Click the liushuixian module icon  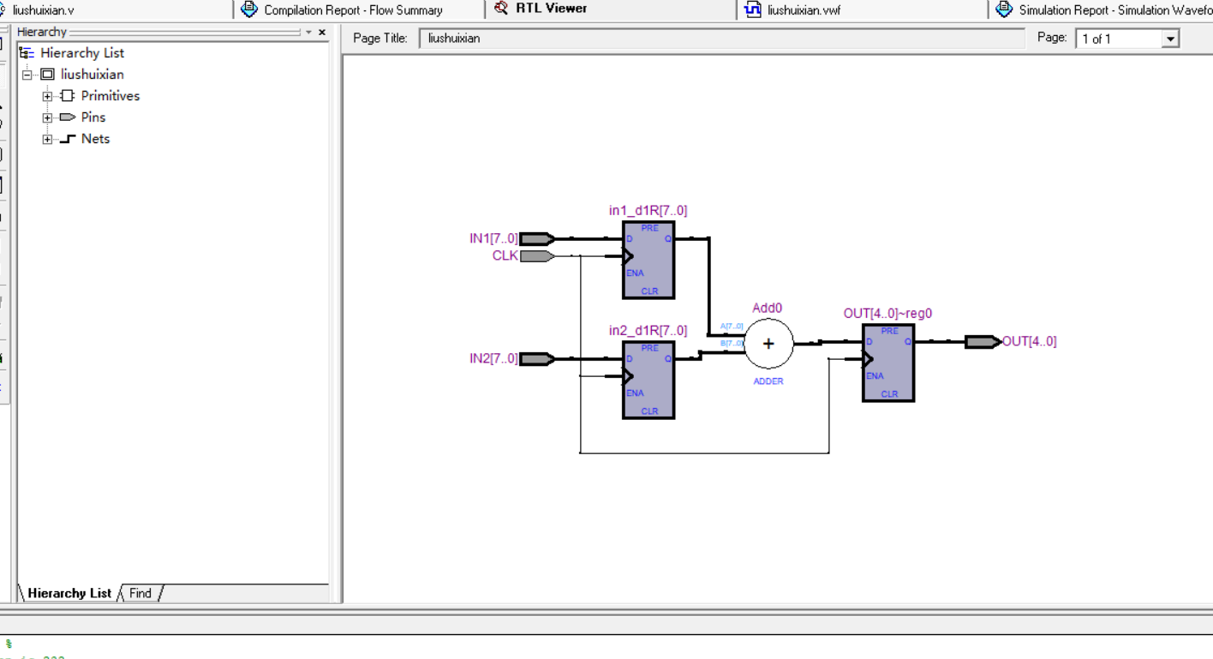point(47,75)
